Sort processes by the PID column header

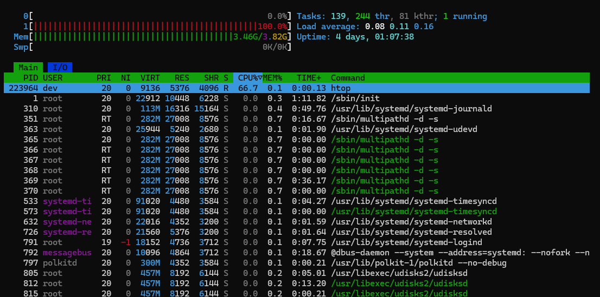click(30, 78)
